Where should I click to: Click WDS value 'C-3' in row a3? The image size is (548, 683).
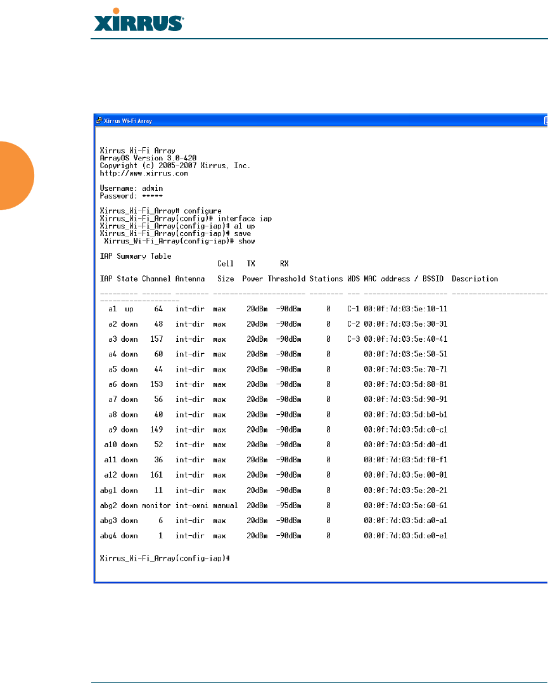[x=354, y=339]
